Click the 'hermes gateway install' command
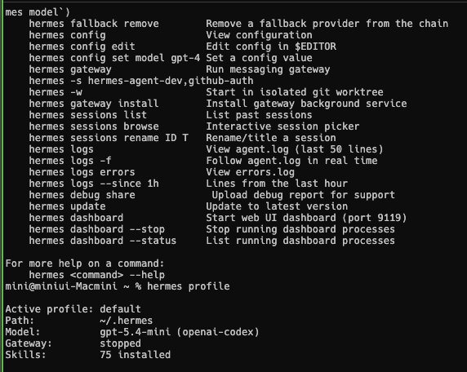This screenshot has width=467, height=372. tap(94, 104)
